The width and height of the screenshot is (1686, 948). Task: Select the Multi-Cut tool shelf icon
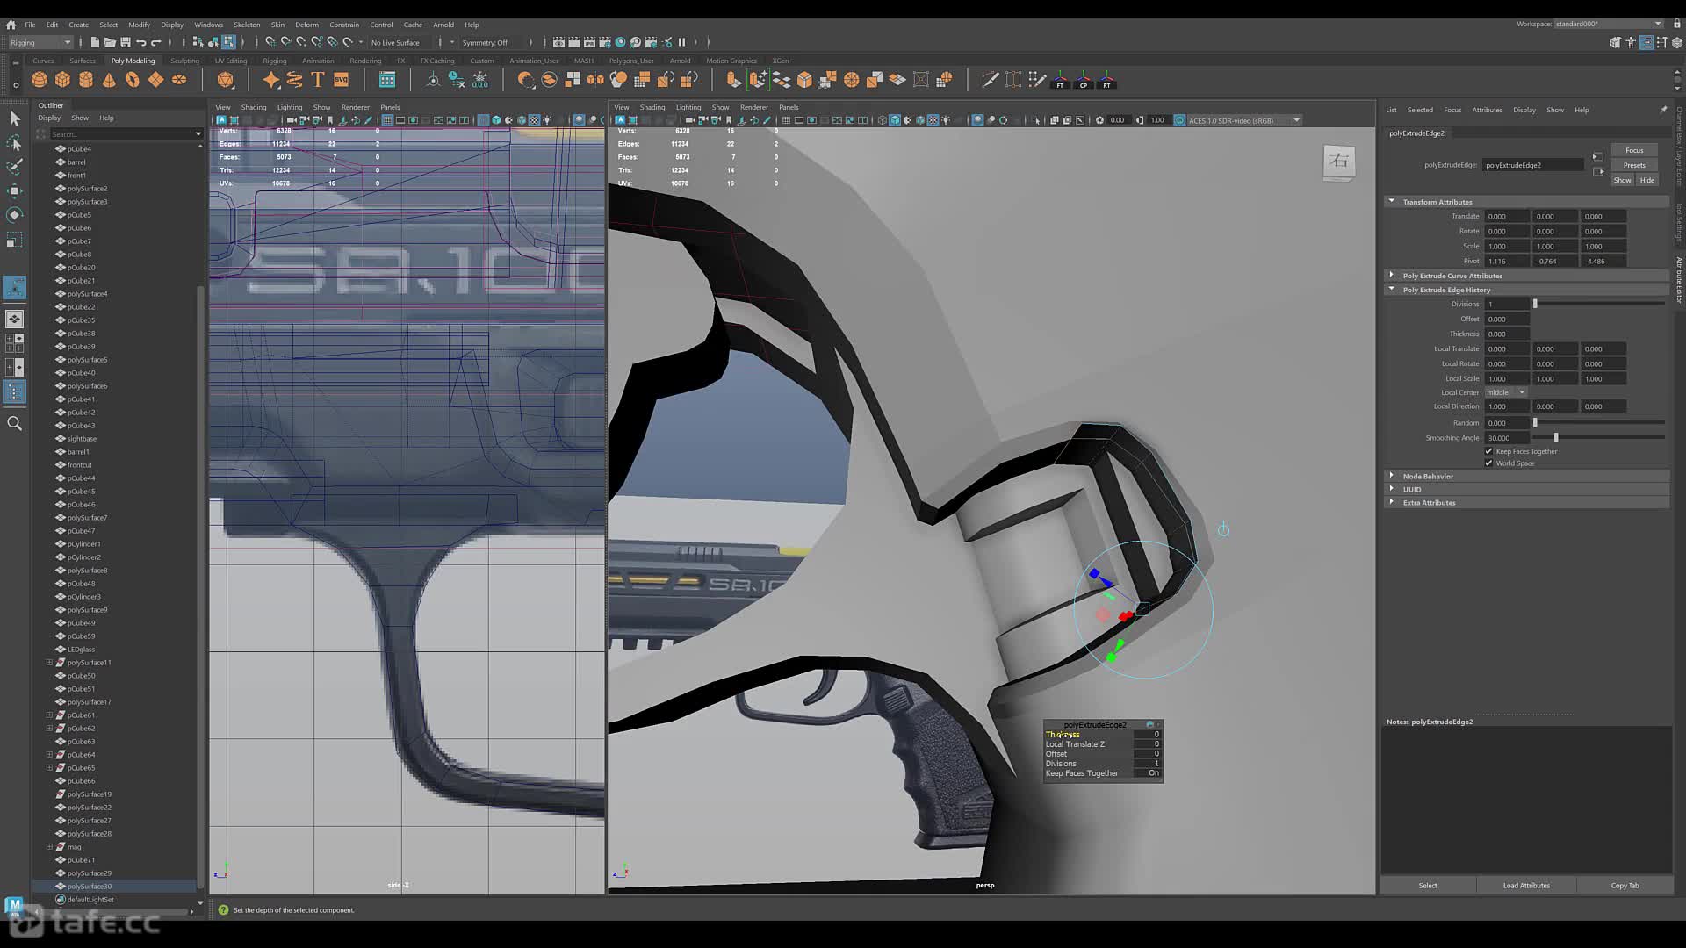tap(991, 80)
